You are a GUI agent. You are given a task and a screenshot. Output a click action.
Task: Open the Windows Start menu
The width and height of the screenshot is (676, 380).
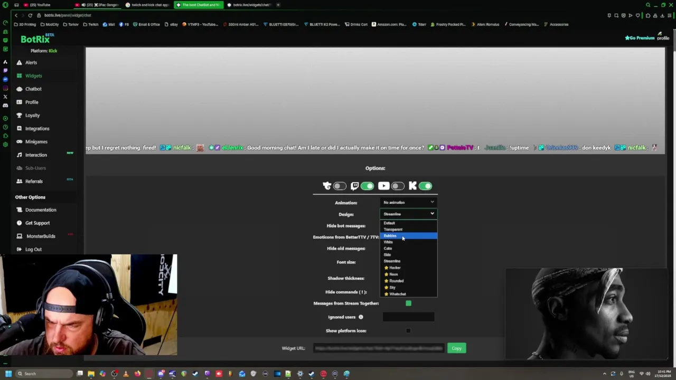point(8,374)
